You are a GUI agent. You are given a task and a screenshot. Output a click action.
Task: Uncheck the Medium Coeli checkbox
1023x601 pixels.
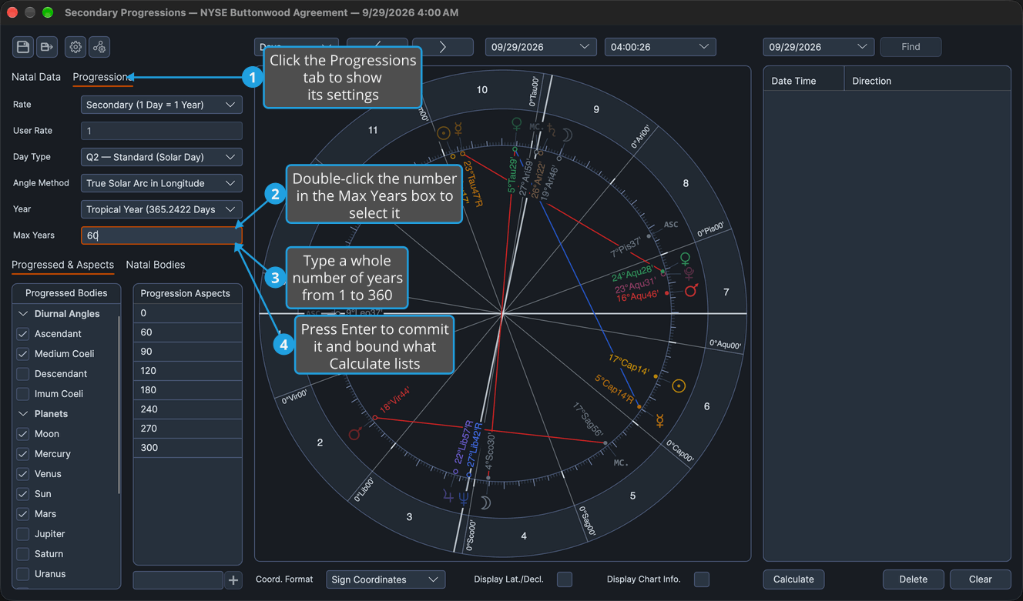point(23,354)
